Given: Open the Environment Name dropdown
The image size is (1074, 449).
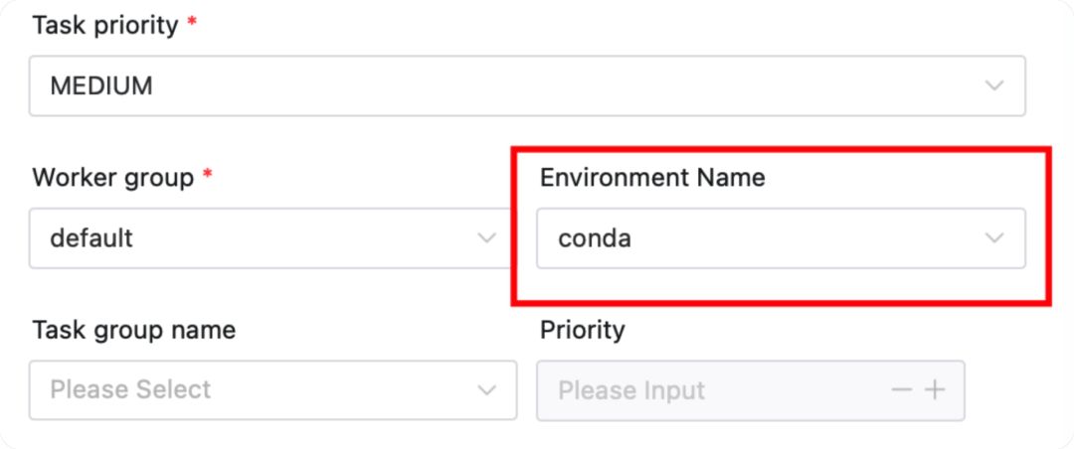Looking at the screenshot, I should click(781, 238).
